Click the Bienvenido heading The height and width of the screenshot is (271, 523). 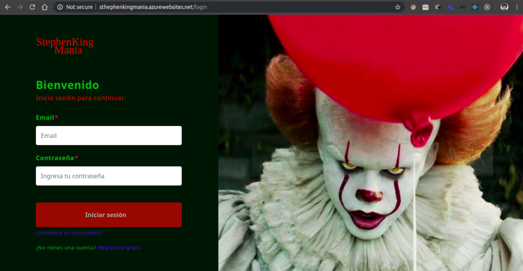click(68, 85)
